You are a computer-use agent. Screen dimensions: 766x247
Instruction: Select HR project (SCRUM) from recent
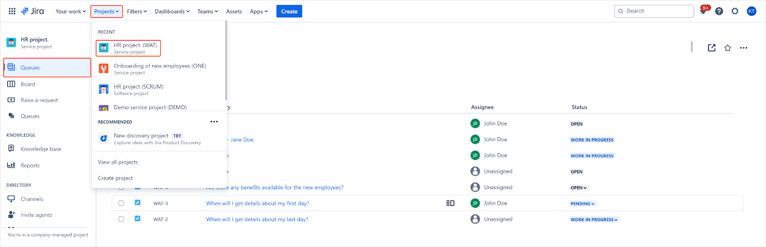tap(158, 90)
